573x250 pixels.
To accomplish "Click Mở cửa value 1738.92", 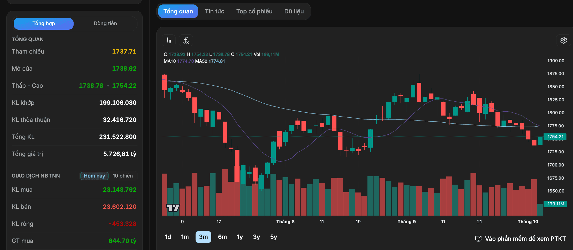I will click(x=124, y=69).
